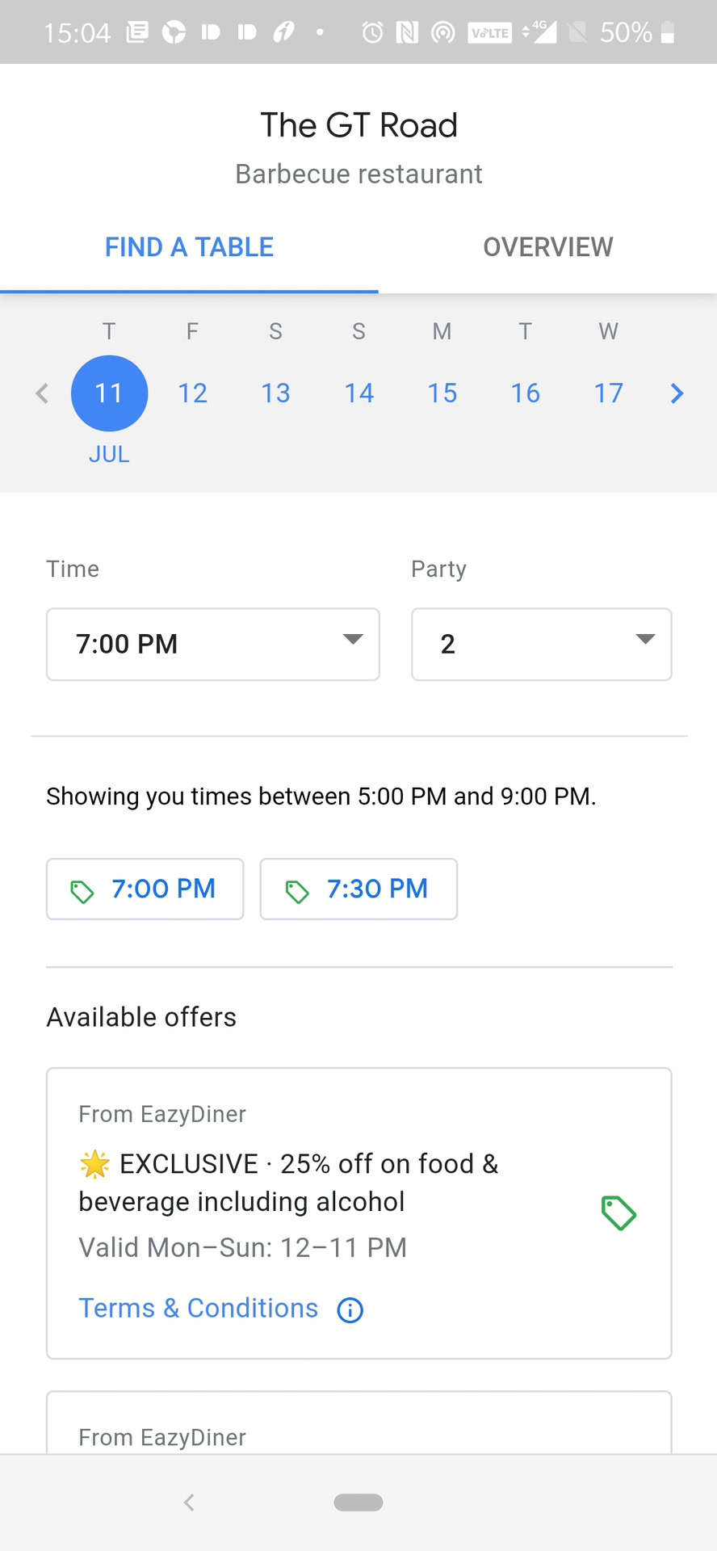Tap the home pill navigation handle
Image resolution: width=717 pixels, height=1551 pixels.
(358, 1502)
